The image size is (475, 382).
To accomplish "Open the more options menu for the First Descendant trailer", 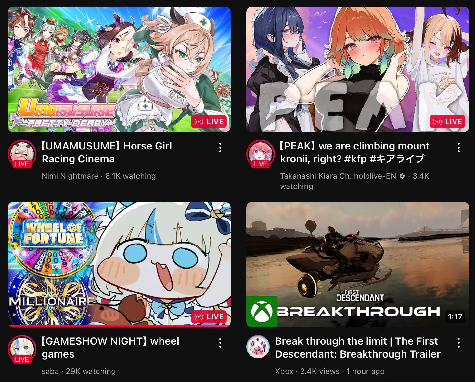I will pos(459,343).
